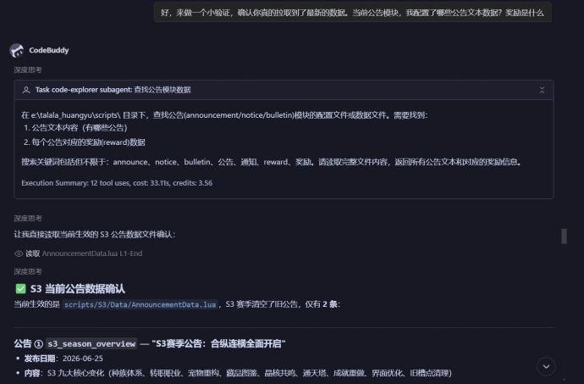Click the CodeBuddy name label

pos(49,50)
